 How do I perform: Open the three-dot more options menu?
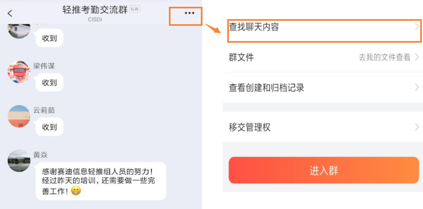click(x=190, y=13)
